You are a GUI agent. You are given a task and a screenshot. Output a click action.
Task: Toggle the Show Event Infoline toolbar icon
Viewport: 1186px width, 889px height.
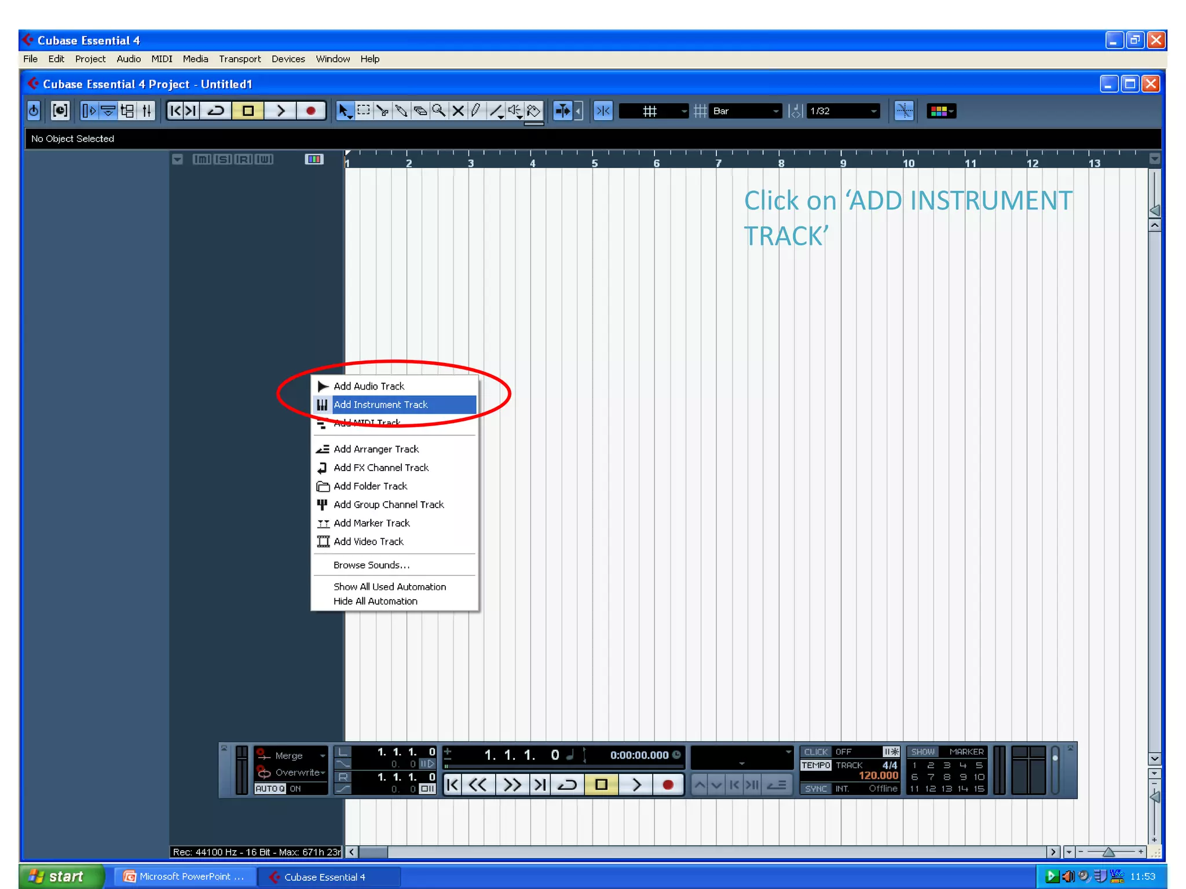click(108, 111)
